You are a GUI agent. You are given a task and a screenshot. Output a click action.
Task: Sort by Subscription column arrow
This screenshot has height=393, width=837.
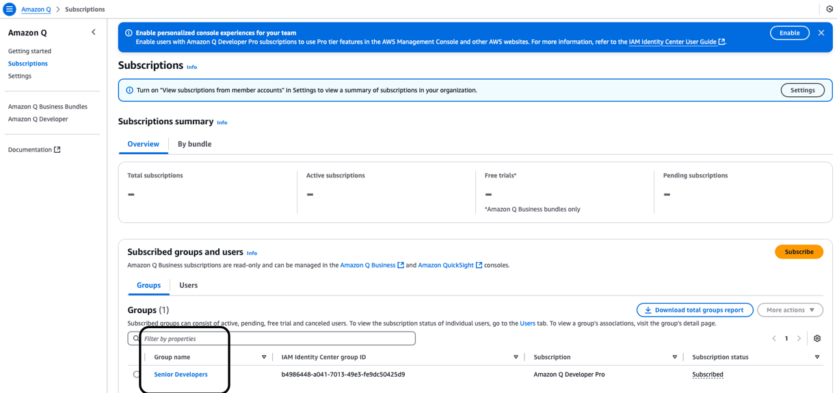[674, 358]
